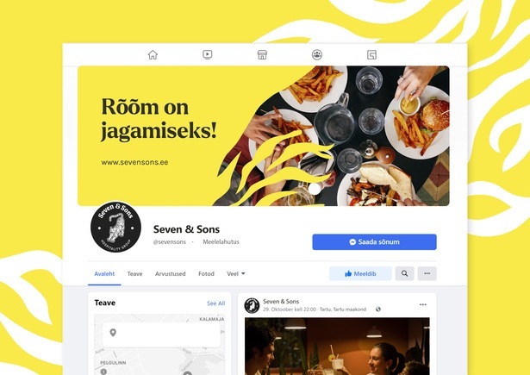Click the globe privacy icon on post

378,309
